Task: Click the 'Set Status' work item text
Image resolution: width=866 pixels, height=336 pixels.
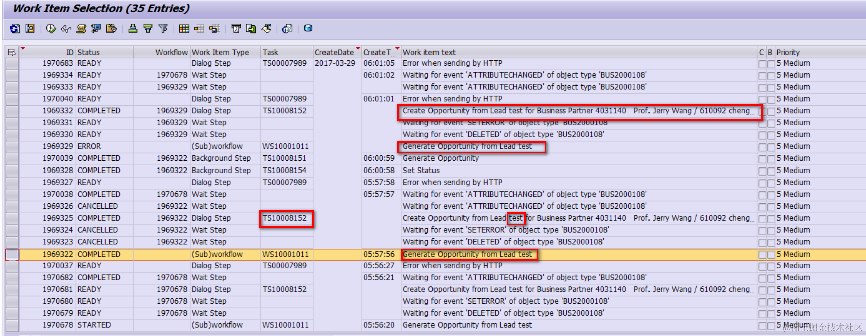Action: click(x=421, y=171)
